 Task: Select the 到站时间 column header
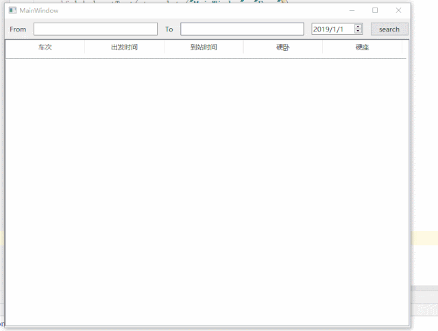coord(204,47)
